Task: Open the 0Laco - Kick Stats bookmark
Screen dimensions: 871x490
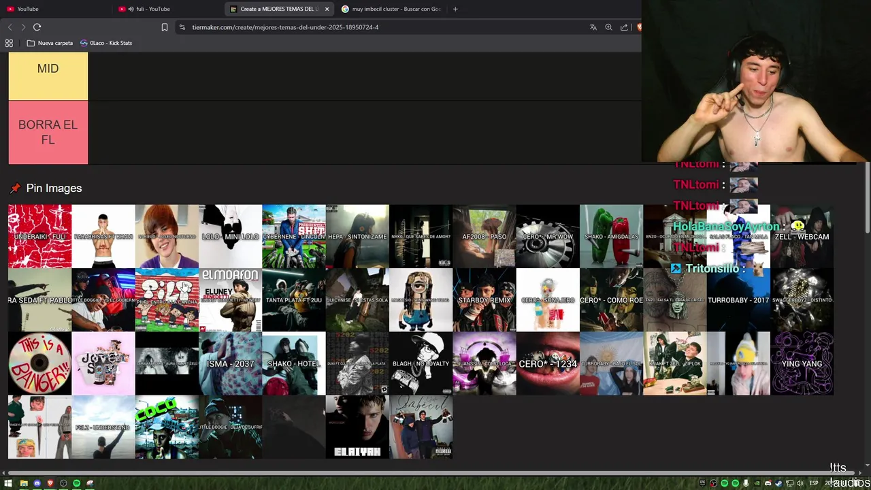Action: click(106, 43)
